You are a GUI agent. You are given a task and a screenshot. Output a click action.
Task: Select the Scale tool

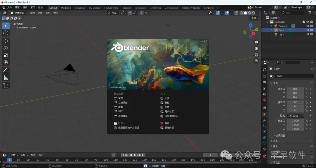(x=6, y=55)
